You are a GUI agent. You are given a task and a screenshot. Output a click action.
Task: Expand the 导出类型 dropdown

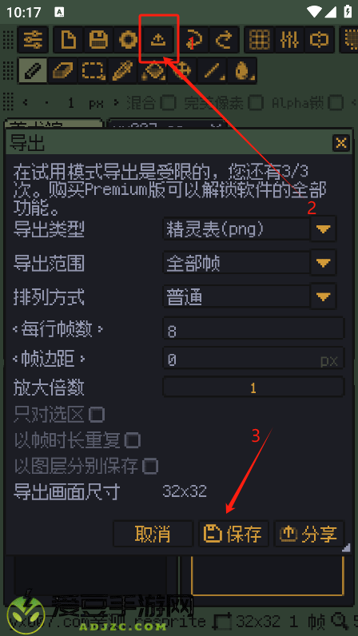[x=324, y=229]
